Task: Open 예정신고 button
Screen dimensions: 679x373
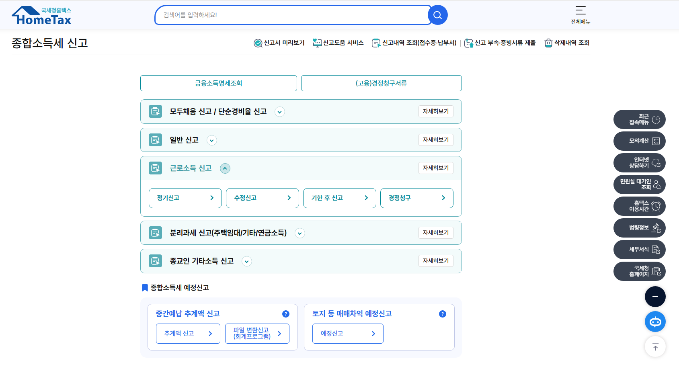Action: coord(348,334)
